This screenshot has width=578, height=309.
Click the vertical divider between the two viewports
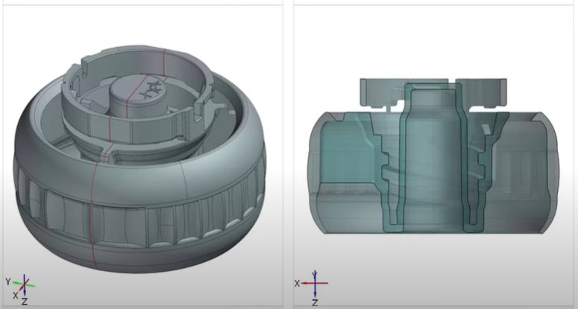(288, 149)
